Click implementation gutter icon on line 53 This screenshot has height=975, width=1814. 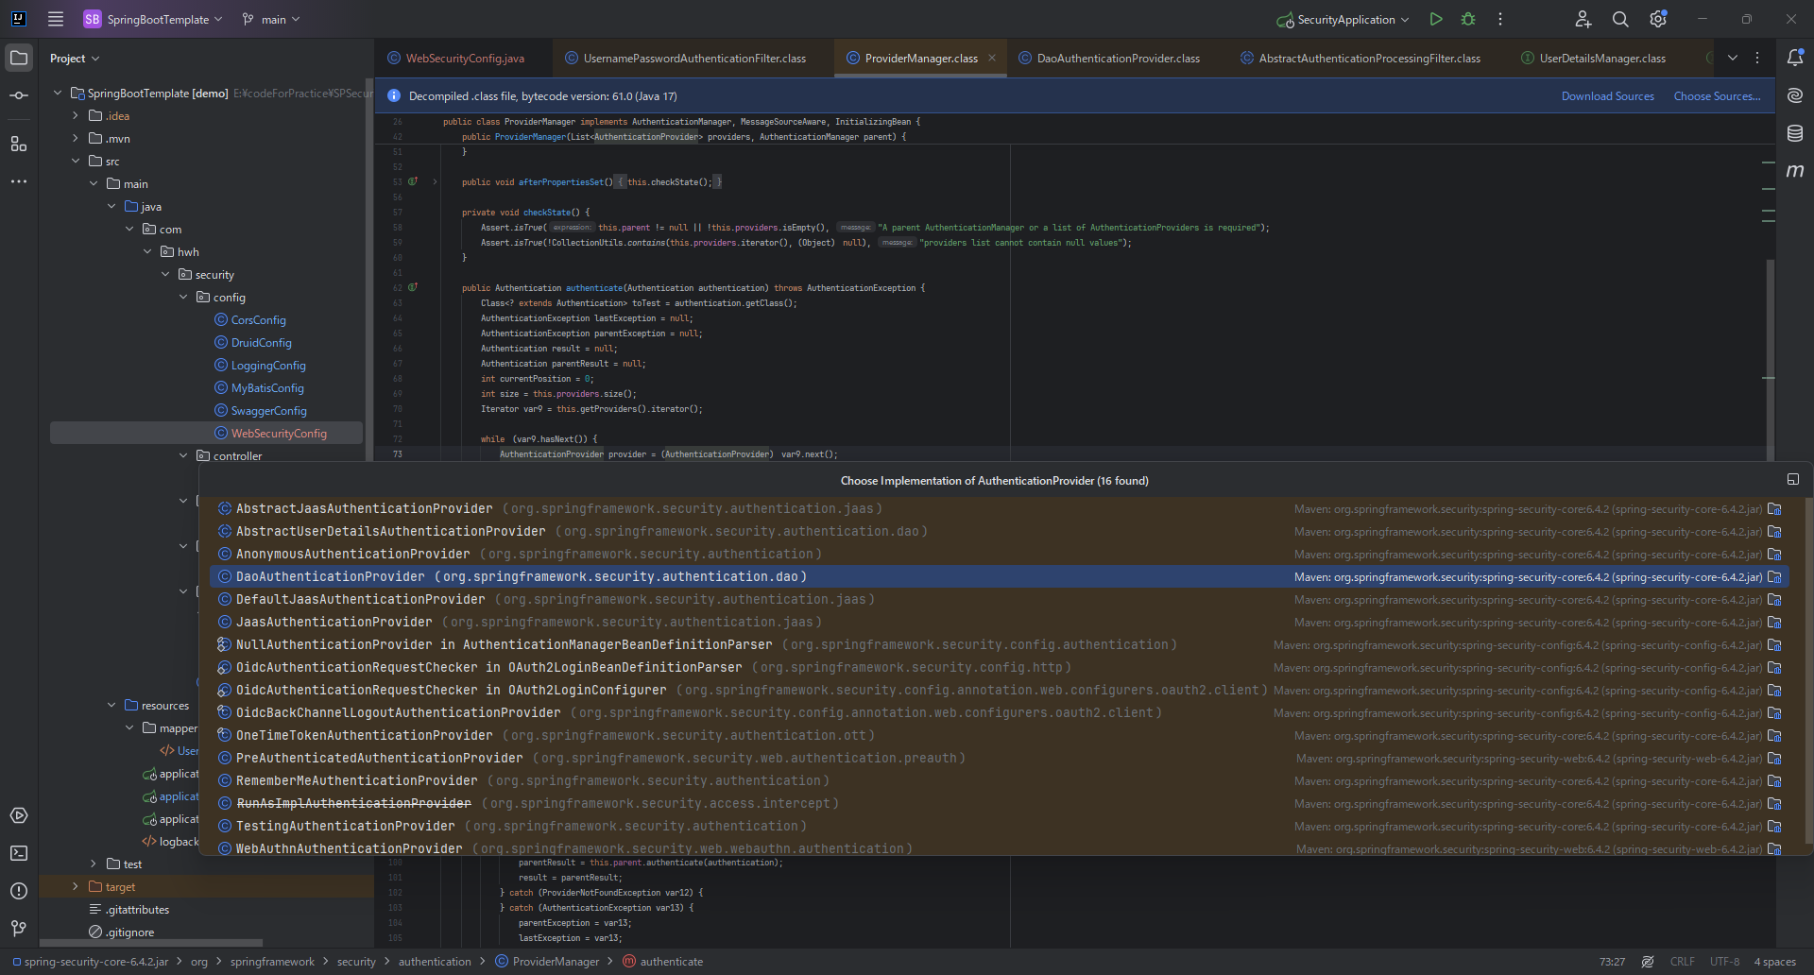(413, 181)
